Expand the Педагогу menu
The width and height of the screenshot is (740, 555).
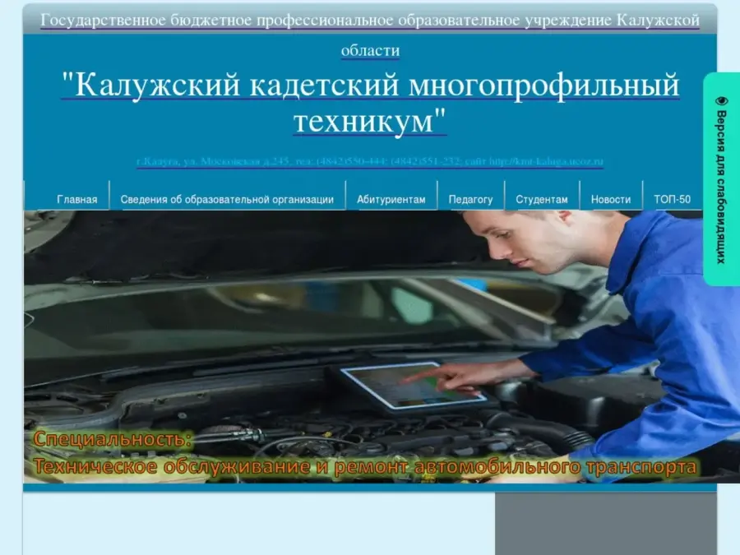(470, 199)
